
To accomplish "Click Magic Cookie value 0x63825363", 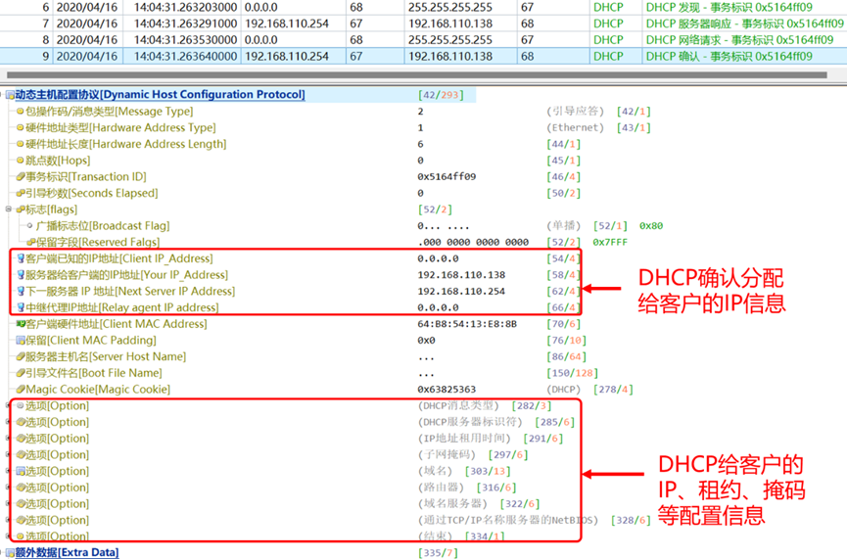I will tap(447, 390).
